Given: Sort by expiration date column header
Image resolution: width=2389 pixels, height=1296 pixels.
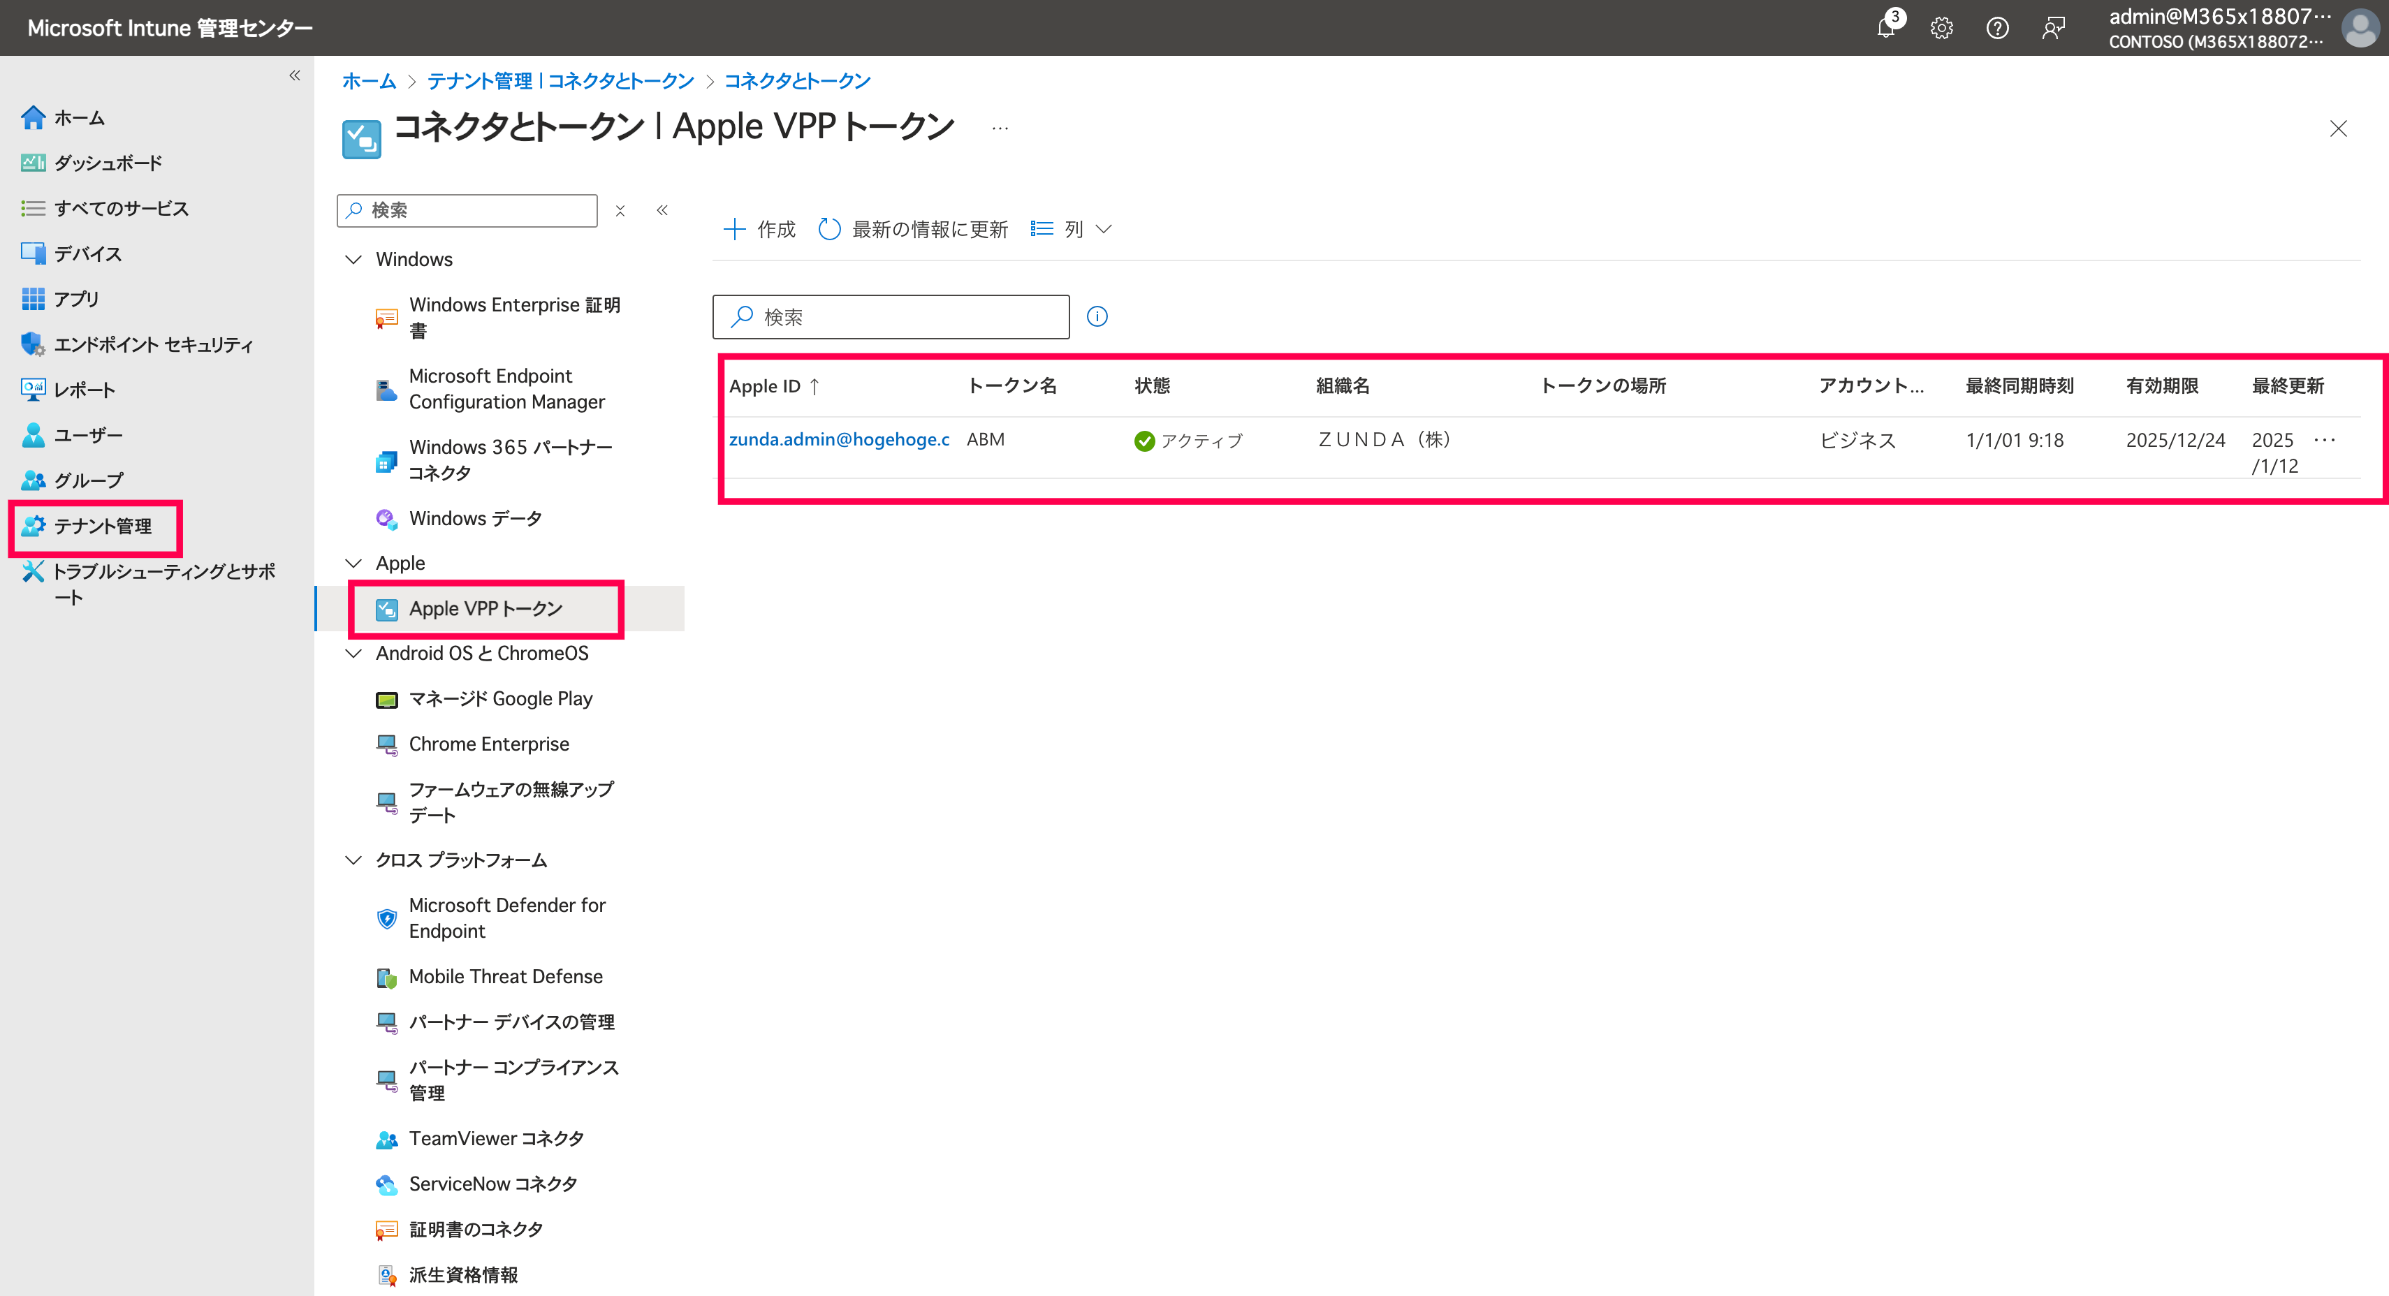Looking at the screenshot, I should click(x=2162, y=385).
